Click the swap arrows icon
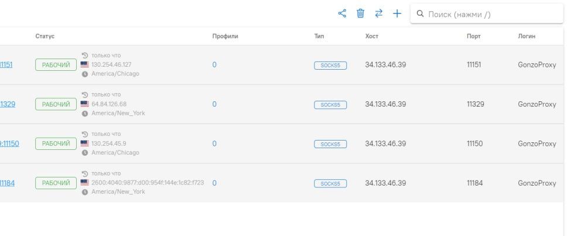This screenshot has width=567, height=236. tap(379, 13)
